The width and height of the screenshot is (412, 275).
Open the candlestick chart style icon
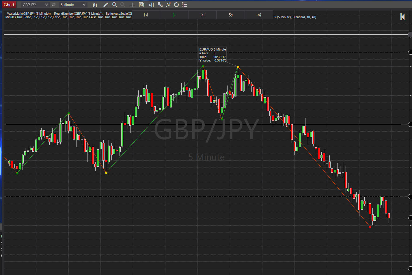95,5
